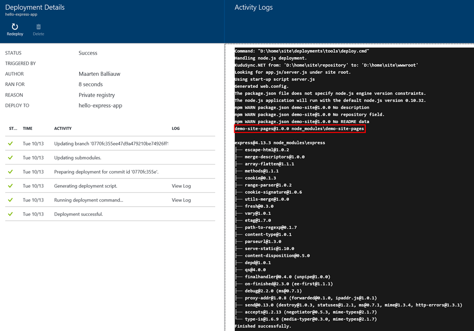Click the checkmark beside 'Generating deployment script'
The height and width of the screenshot is (331, 474).
[x=10, y=185]
